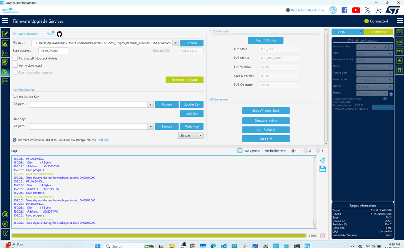
Task: Click the Update Key button
Action: click(192, 104)
